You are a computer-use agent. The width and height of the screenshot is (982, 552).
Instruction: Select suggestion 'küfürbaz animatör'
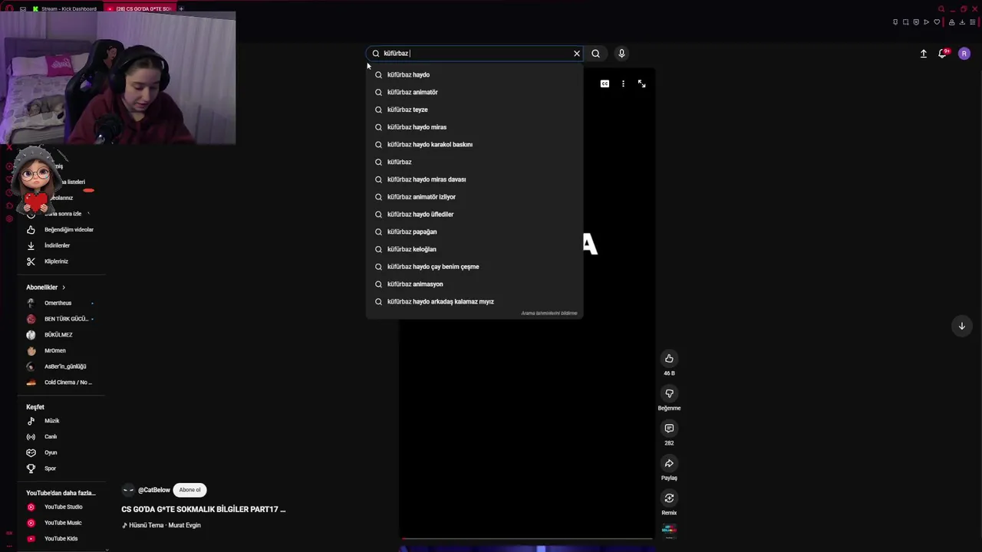[474, 92]
